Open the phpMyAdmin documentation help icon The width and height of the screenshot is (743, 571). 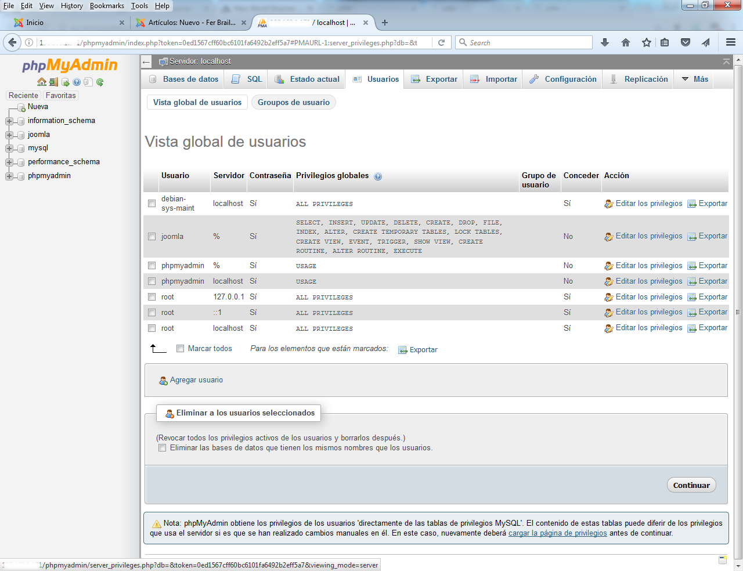click(x=77, y=82)
